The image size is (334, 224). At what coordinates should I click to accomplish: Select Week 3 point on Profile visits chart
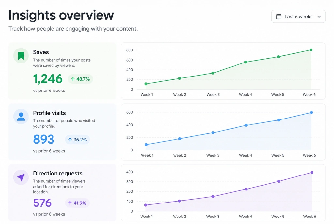point(213,133)
